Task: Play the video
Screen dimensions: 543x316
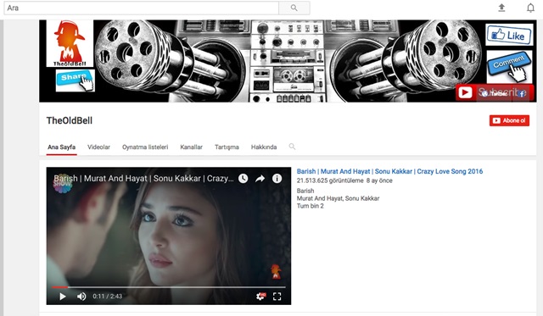Action: 62,297
